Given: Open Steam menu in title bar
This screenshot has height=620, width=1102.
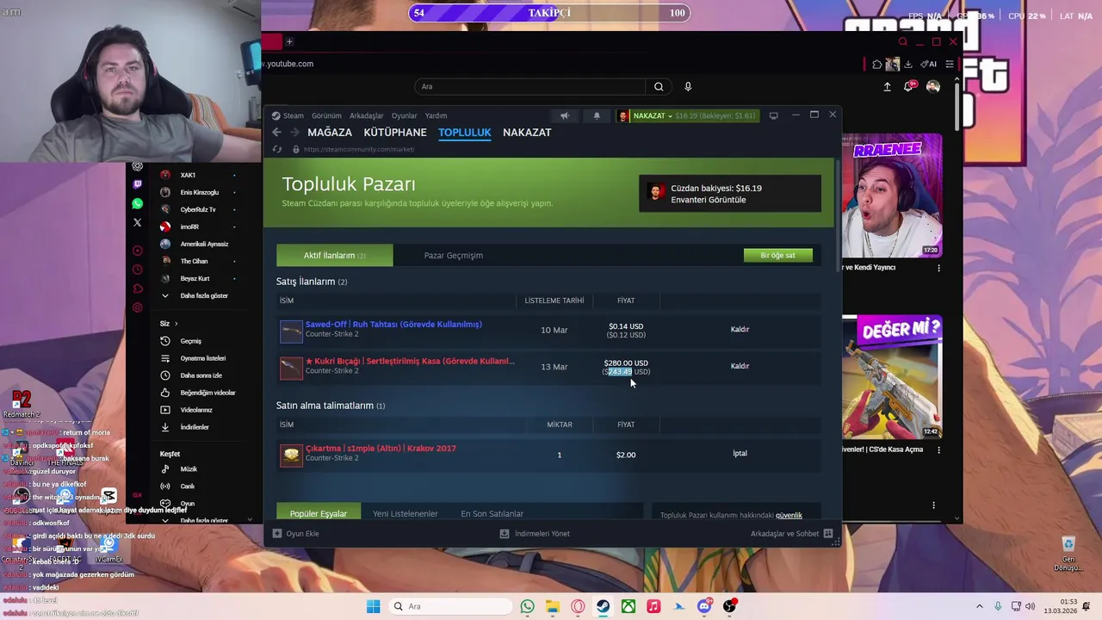Looking at the screenshot, I should (288, 115).
